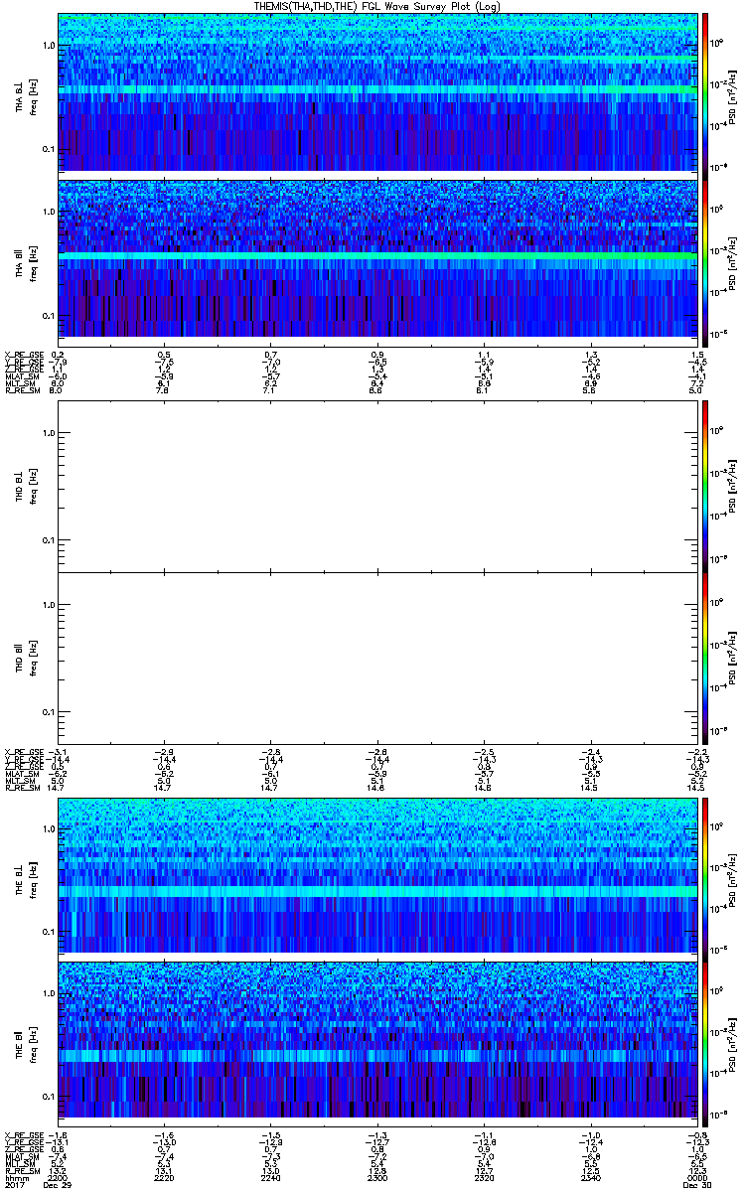Click the 1.0 frequency tick on THA B⊥

click(x=48, y=47)
